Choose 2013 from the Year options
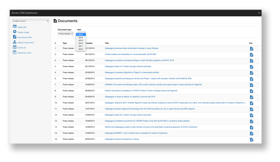The image size is (280, 162). pyautogui.click(x=81, y=40)
